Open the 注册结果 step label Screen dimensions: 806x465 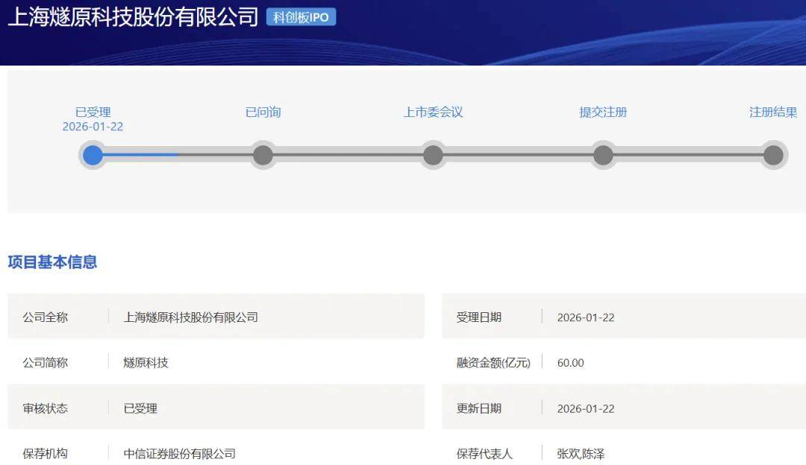tap(773, 113)
